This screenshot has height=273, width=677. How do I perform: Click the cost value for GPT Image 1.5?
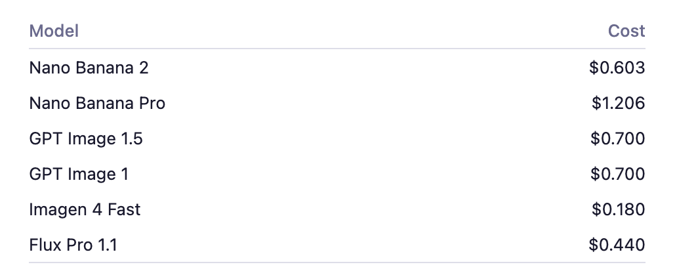point(617,138)
